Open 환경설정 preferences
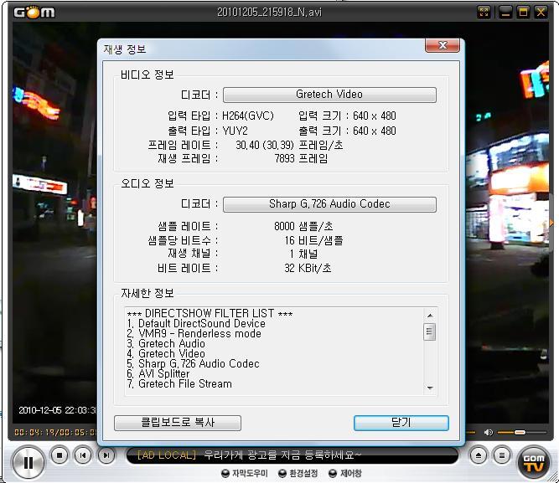Viewport: 559px width, 483px height. point(298,474)
